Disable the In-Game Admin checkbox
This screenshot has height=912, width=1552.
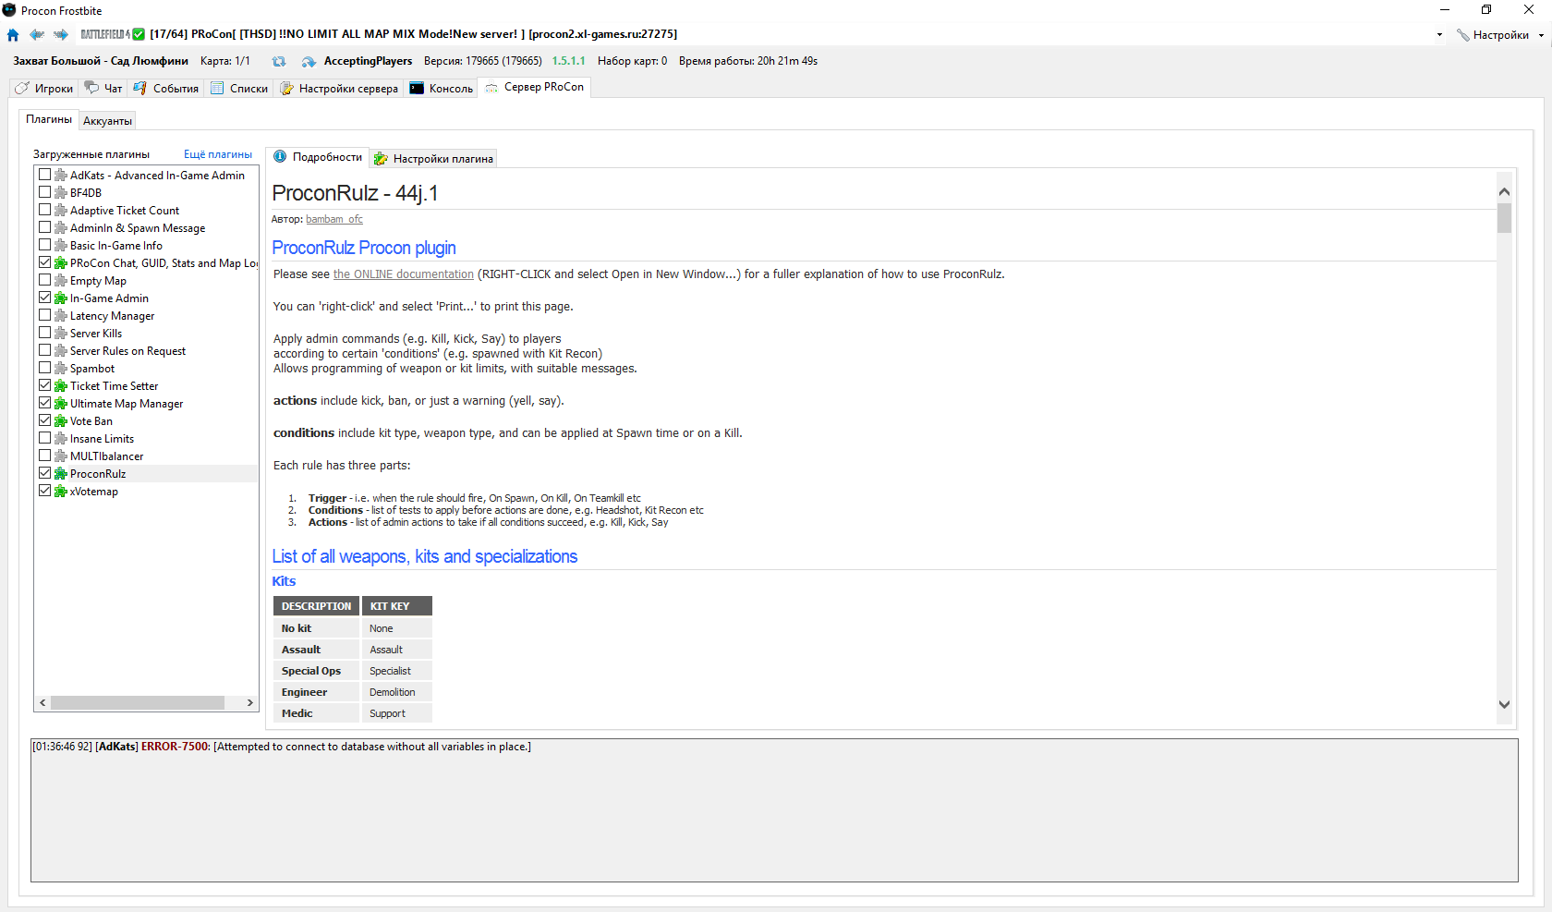click(44, 298)
